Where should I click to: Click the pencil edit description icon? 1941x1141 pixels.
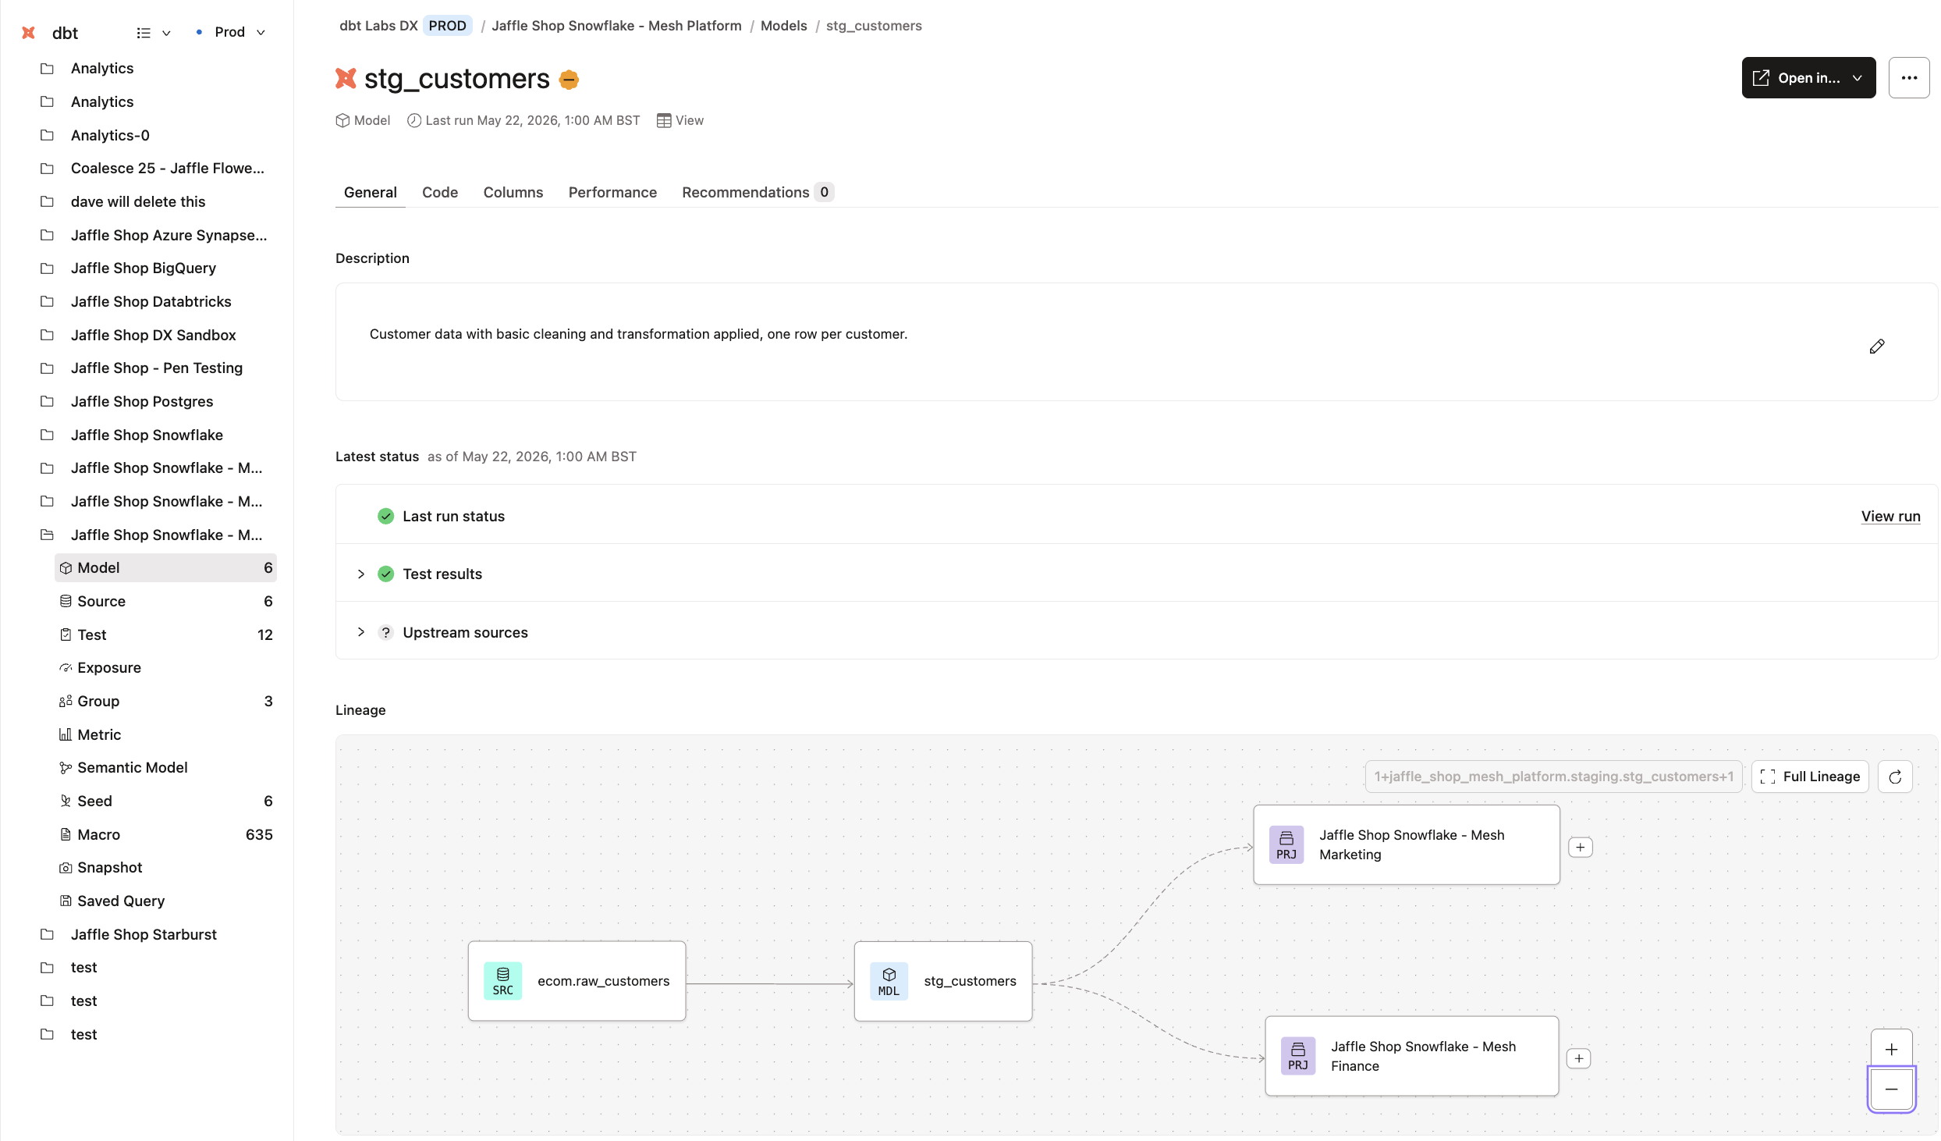point(1877,347)
